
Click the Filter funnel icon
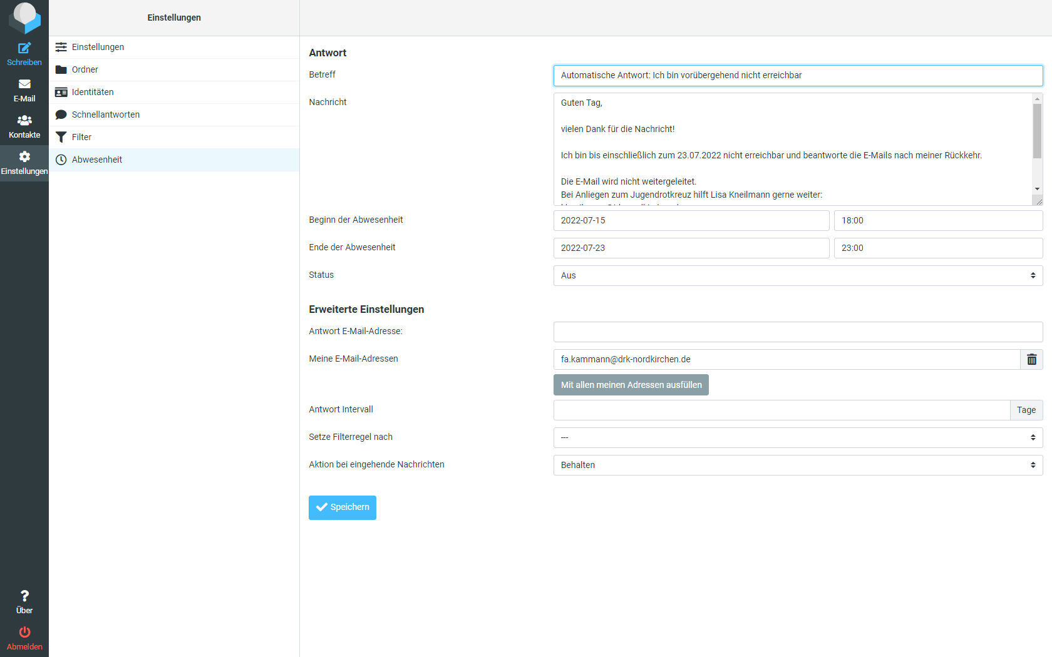point(61,137)
